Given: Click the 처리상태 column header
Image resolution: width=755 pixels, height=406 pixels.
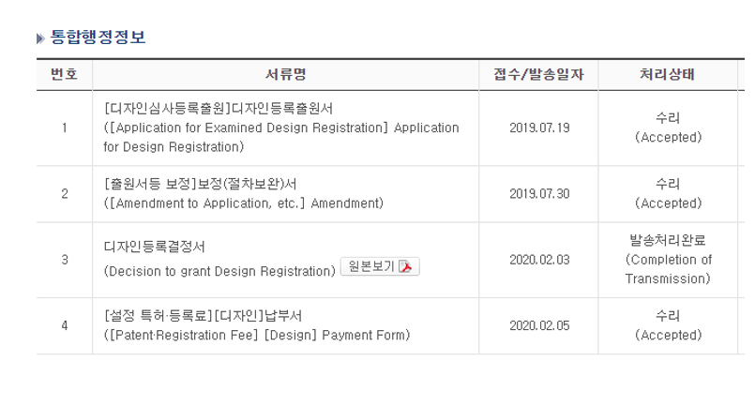Looking at the screenshot, I should [668, 75].
